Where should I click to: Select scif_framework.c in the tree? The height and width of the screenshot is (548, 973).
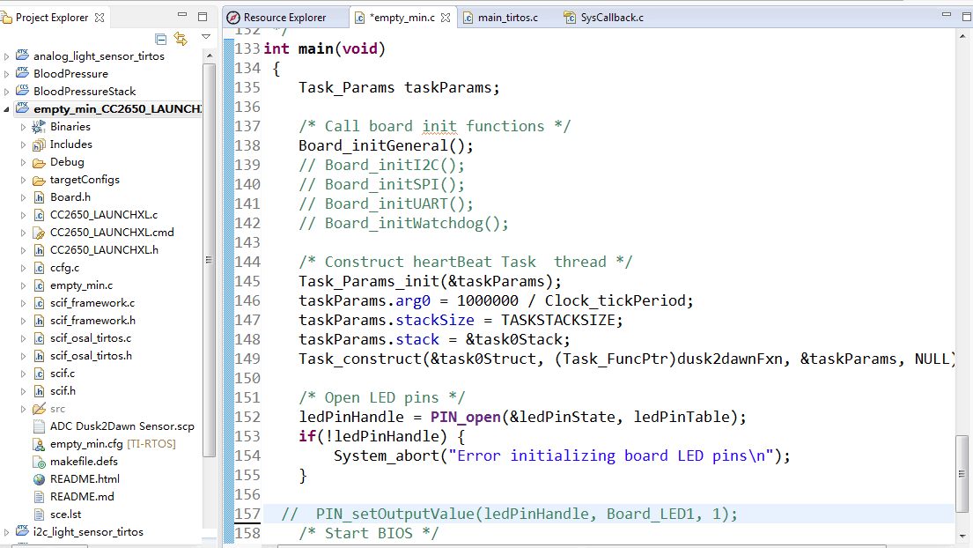pos(92,303)
